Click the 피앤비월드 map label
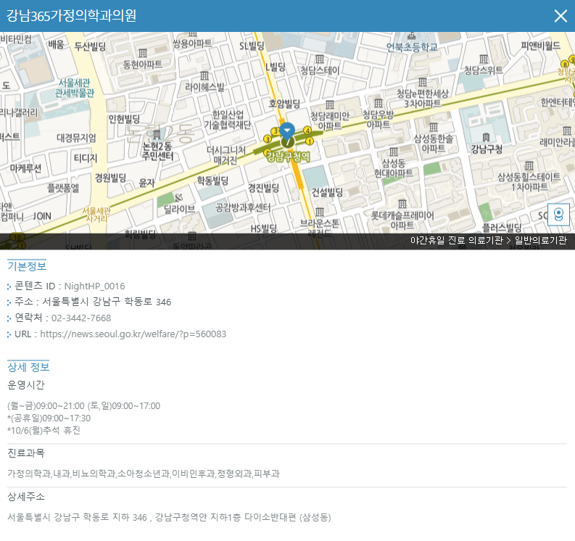The image size is (575, 541). point(541,46)
